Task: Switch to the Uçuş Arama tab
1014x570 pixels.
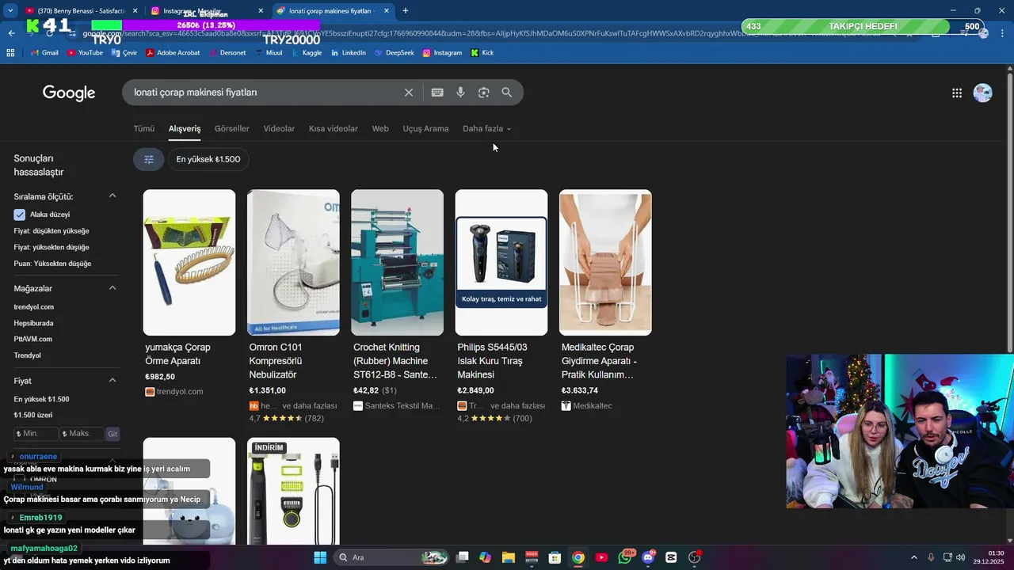Action: tap(426, 129)
